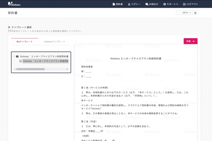Click the document icon beside 契約書
Viewport: 212px width, 141px height.
(x=114, y=4)
